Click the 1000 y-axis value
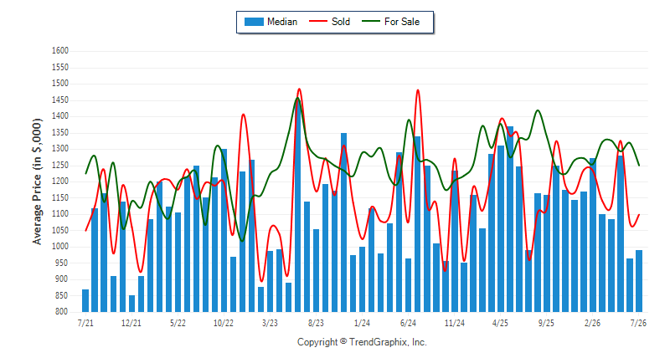670x363 pixels. click(60, 247)
